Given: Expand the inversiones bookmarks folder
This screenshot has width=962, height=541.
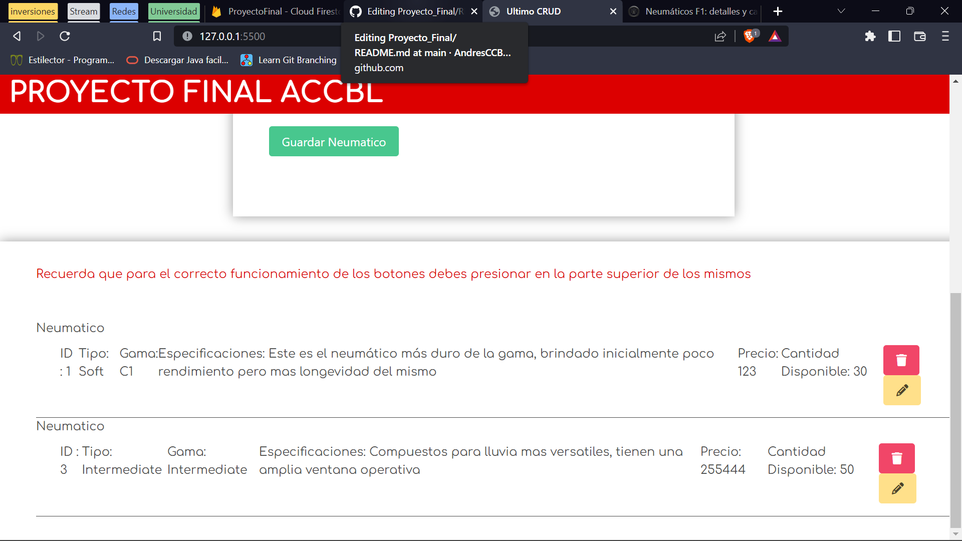Looking at the screenshot, I should [x=32, y=12].
